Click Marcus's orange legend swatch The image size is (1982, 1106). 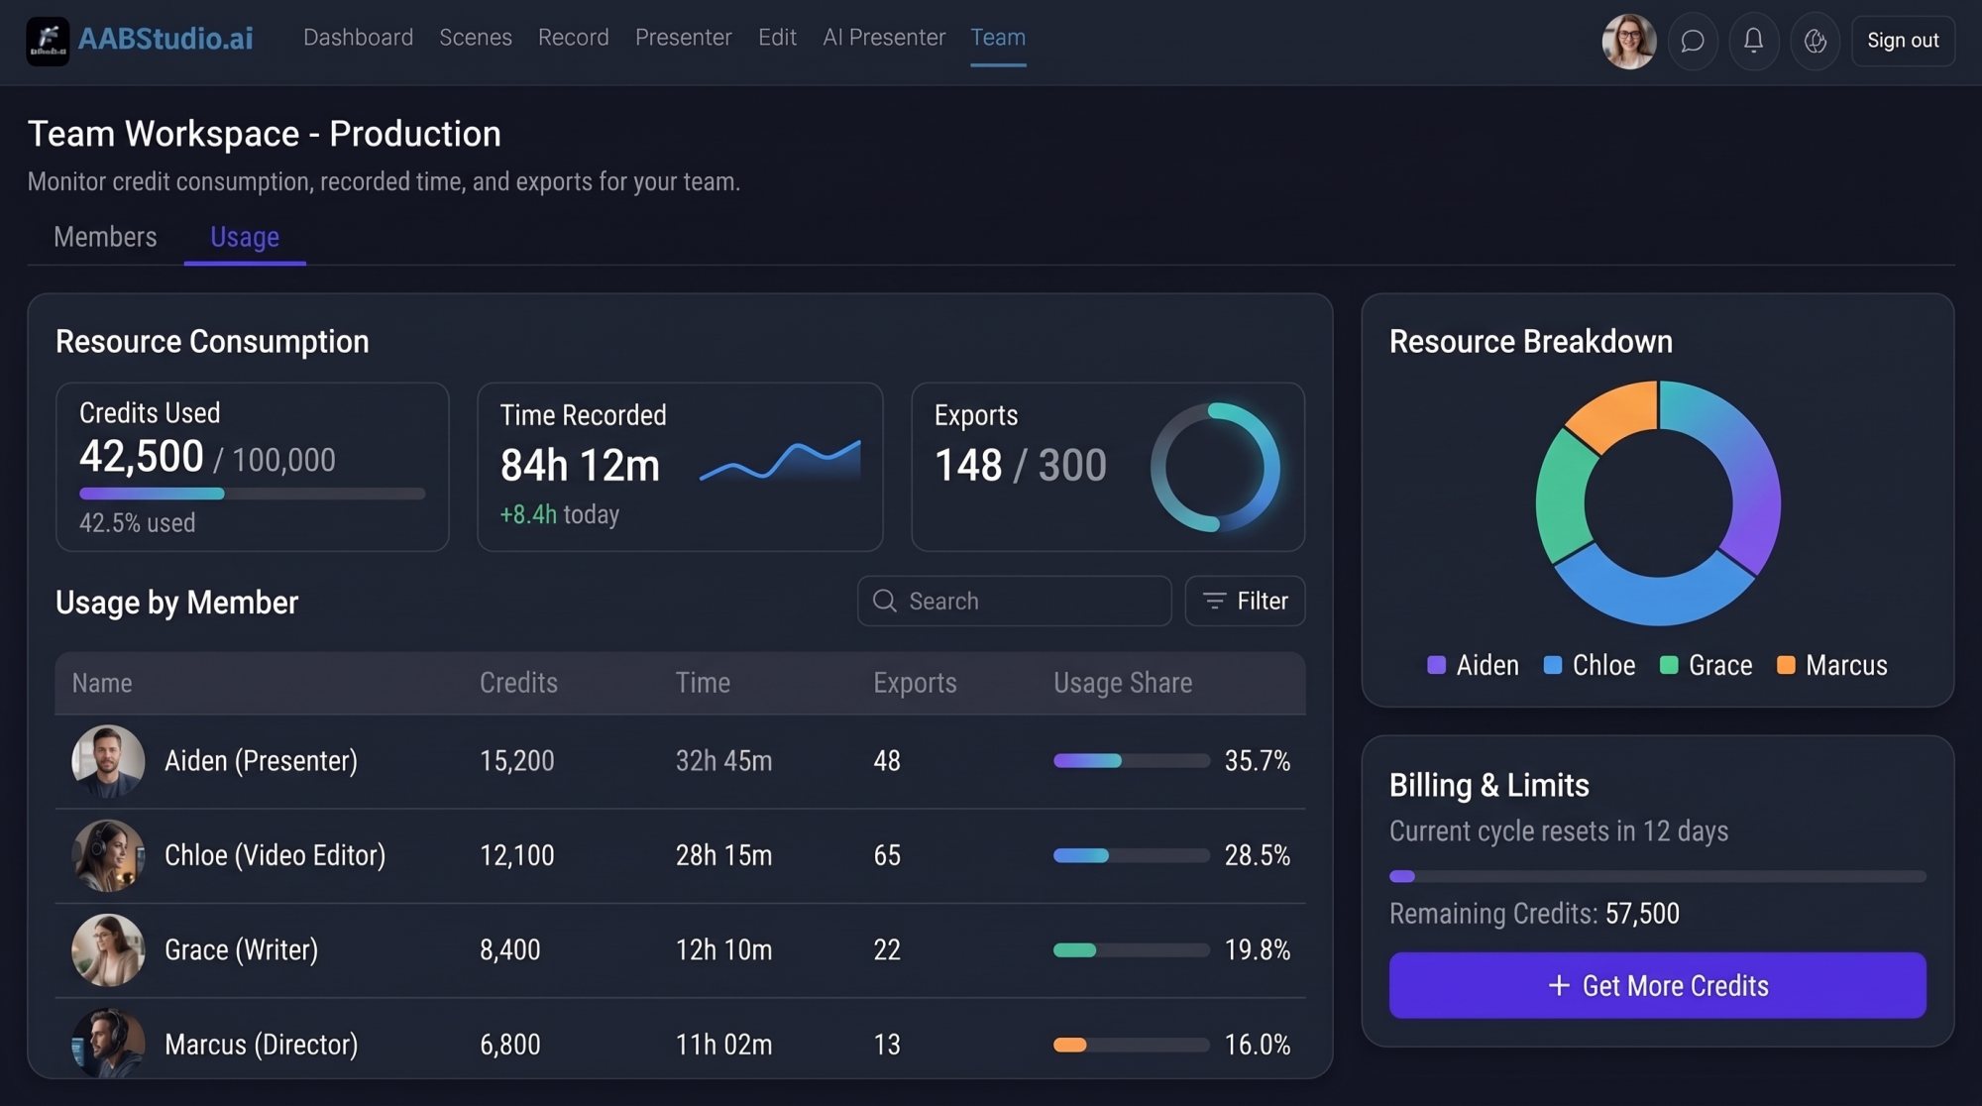pyautogui.click(x=1786, y=665)
